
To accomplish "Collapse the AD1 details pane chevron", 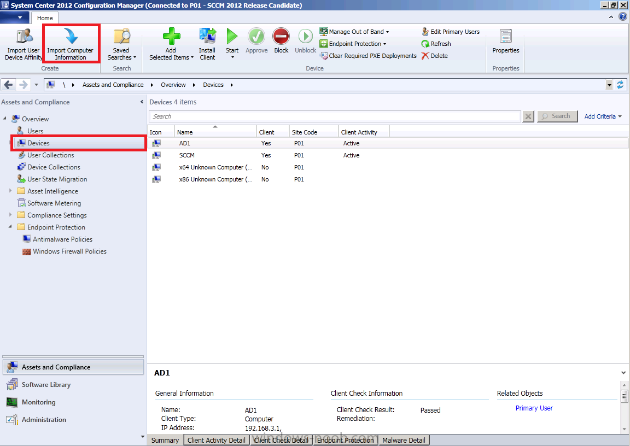I will pos(623,373).
